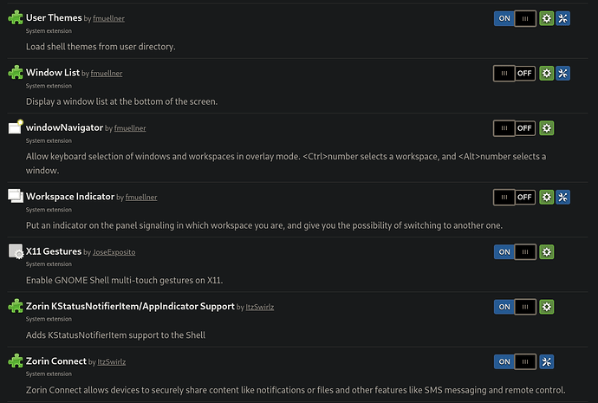The width and height of the screenshot is (598, 403).
Task: Open blue tools settings for Workspace Indicator
Action: [x=562, y=197]
